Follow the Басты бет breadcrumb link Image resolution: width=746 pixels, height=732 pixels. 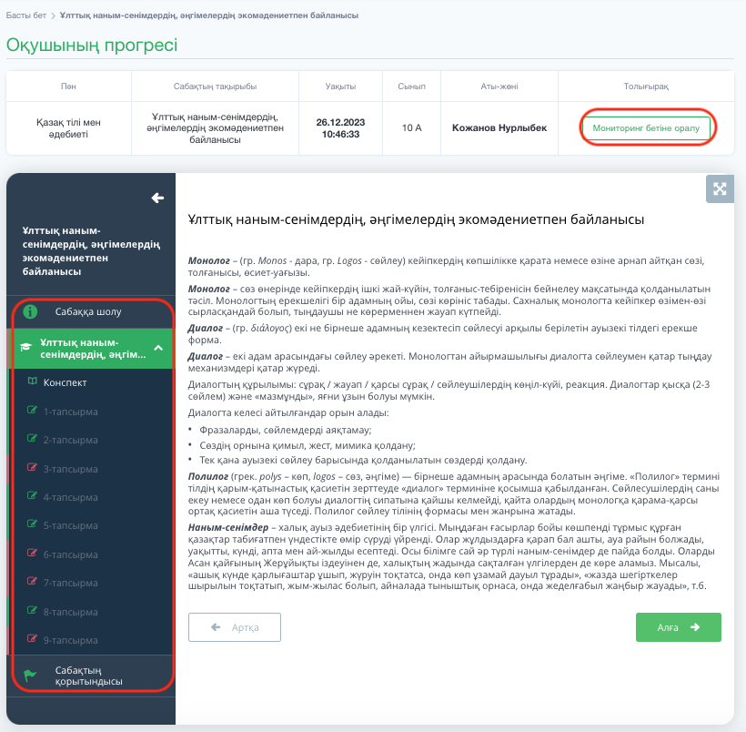[x=26, y=15]
